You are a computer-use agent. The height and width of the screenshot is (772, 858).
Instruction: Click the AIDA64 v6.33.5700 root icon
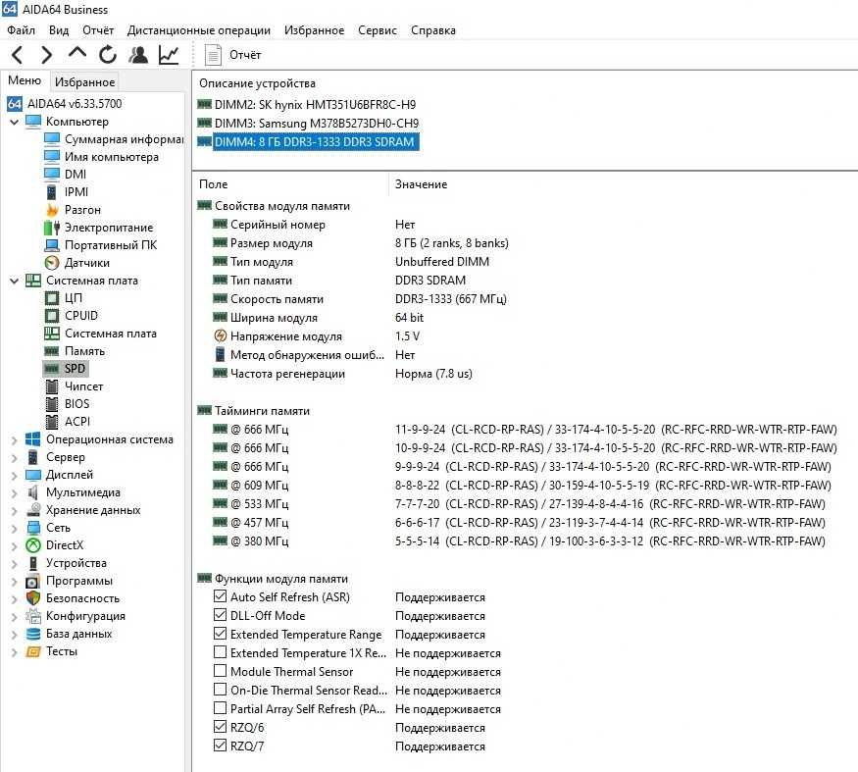coord(15,103)
